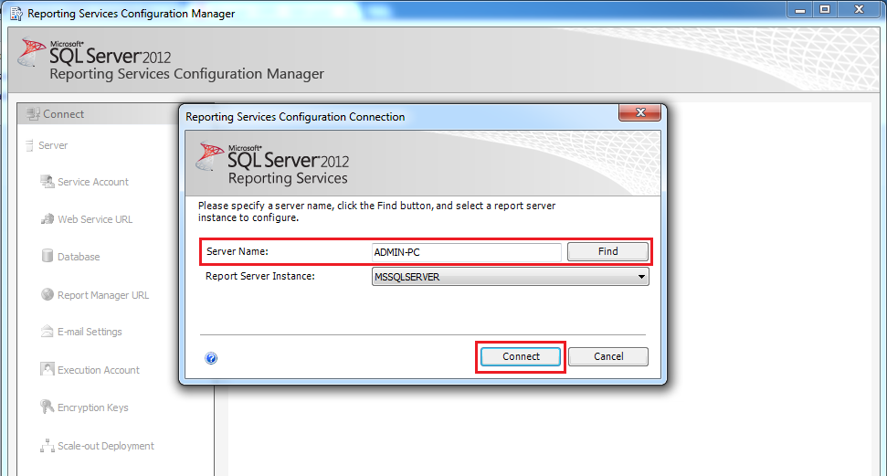The height and width of the screenshot is (476, 887).
Task: Click the blue help question mark icon
Action: 211,358
